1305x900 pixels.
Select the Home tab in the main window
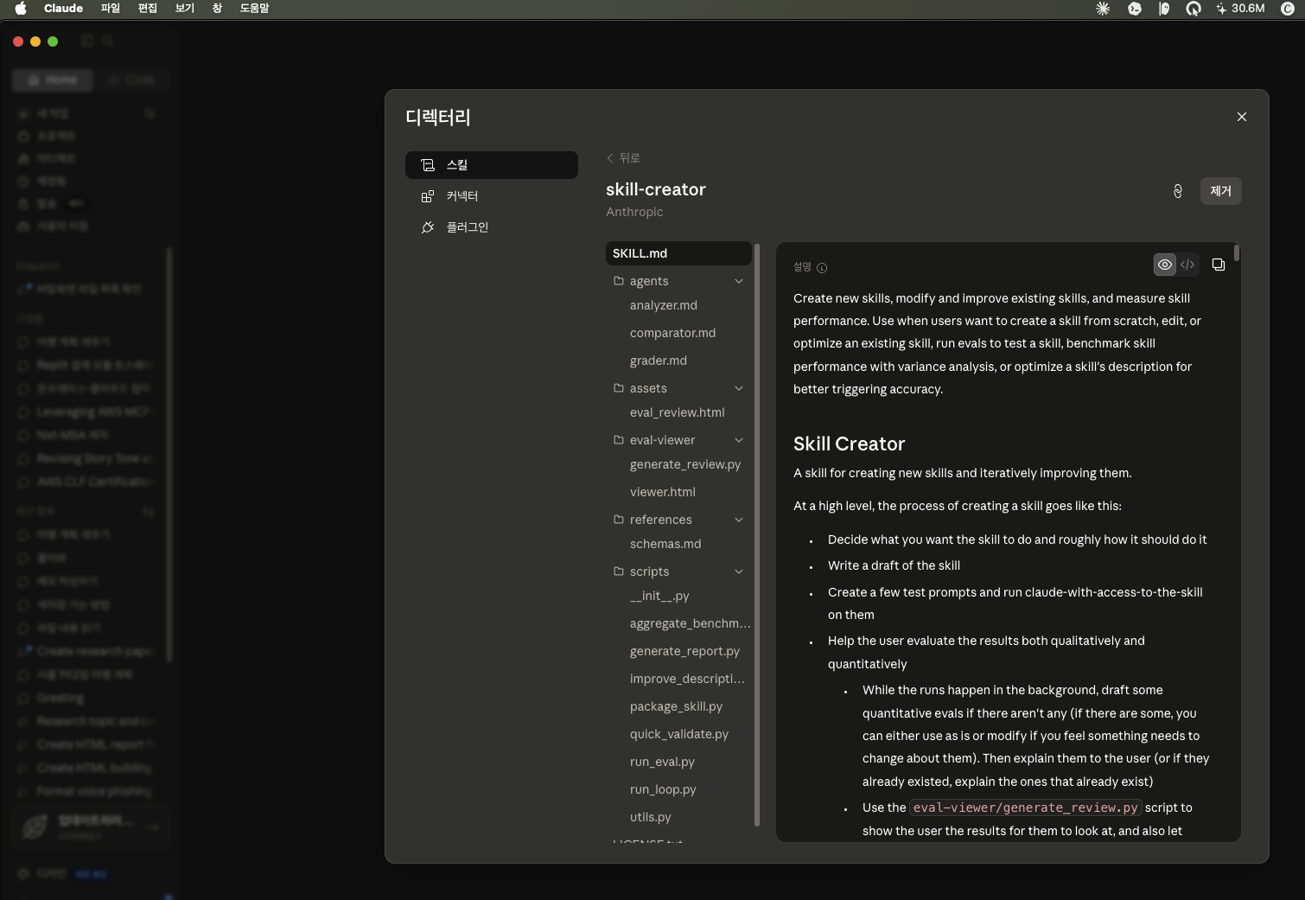(x=54, y=80)
